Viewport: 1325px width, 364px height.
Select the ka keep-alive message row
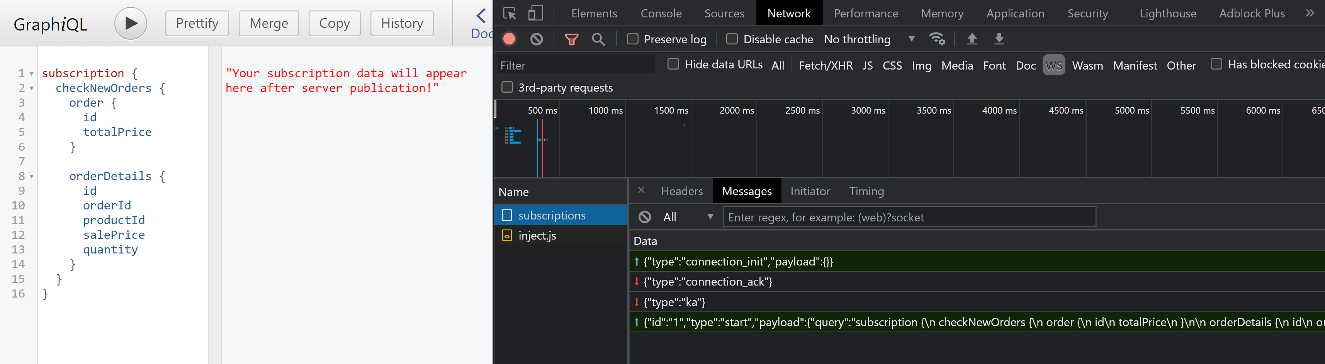point(977,302)
